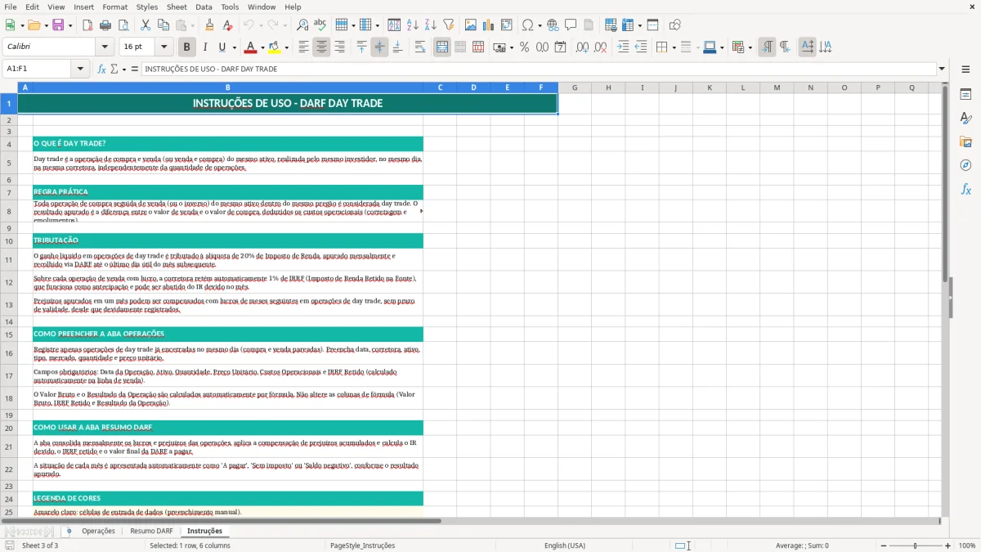Image resolution: width=981 pixels, height=552 pixels.
Task: Insert an image
Action: [x=471, y=25]
